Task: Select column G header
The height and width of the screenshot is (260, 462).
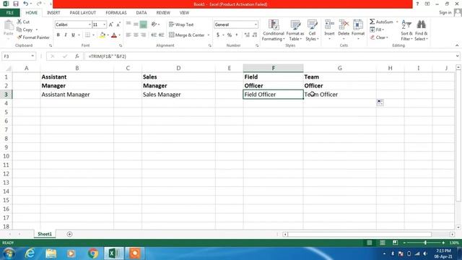Action: 340,68
